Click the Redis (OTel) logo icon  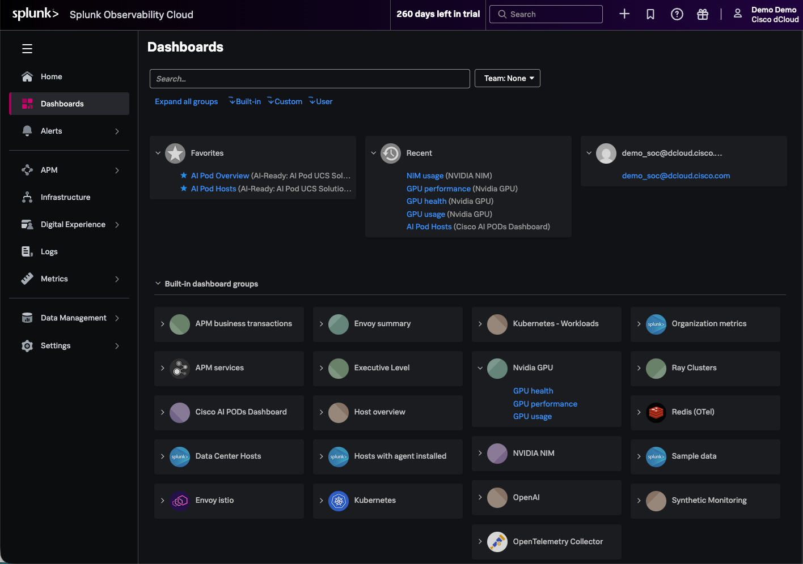pos(656,412)
